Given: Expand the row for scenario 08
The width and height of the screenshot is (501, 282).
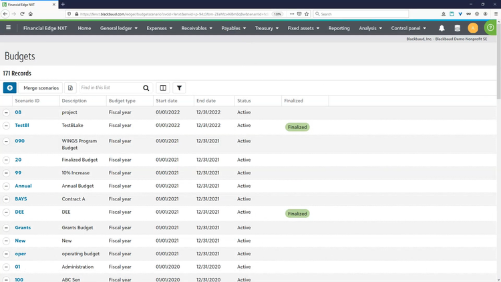Looking at the screenshot, I should 6,112.
